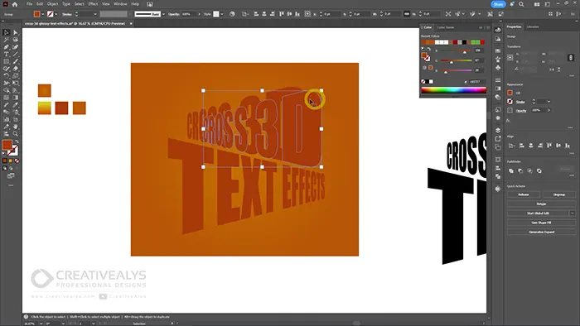Viewport: 580px width, 326px height.
Task: Click the black swatch in Recent Colors
Action: 464,42
